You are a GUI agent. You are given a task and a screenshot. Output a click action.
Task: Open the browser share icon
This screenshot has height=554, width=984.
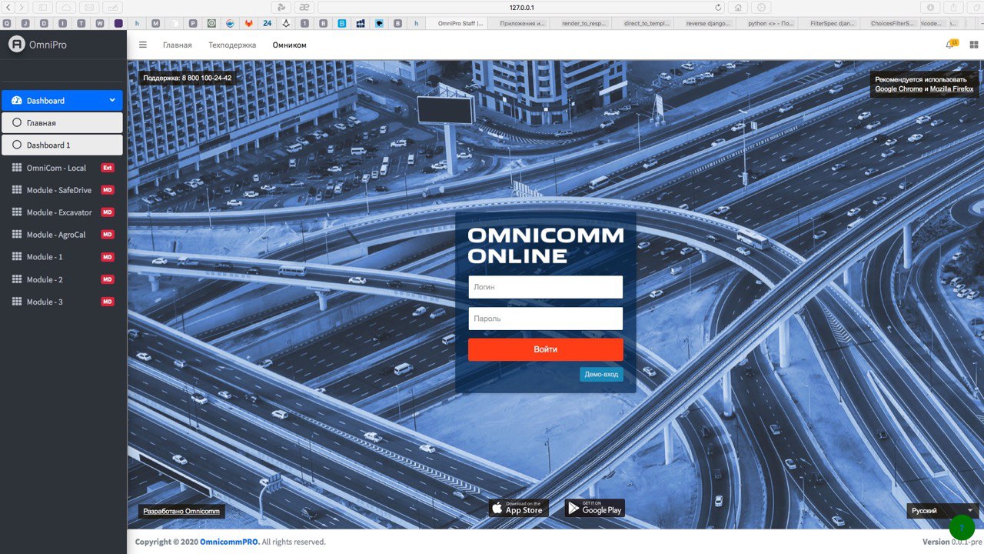(x=954, y=7)
